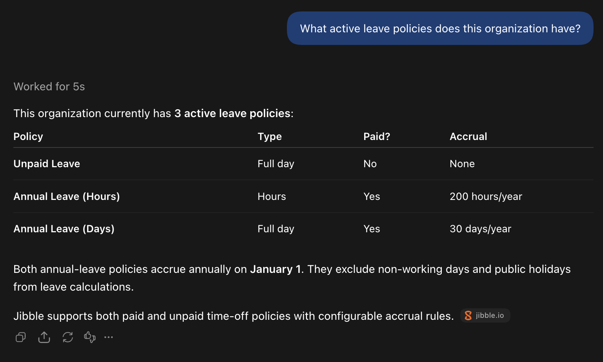Click 'Yes' in the Annual Leave (Days) row

point(372,229)
